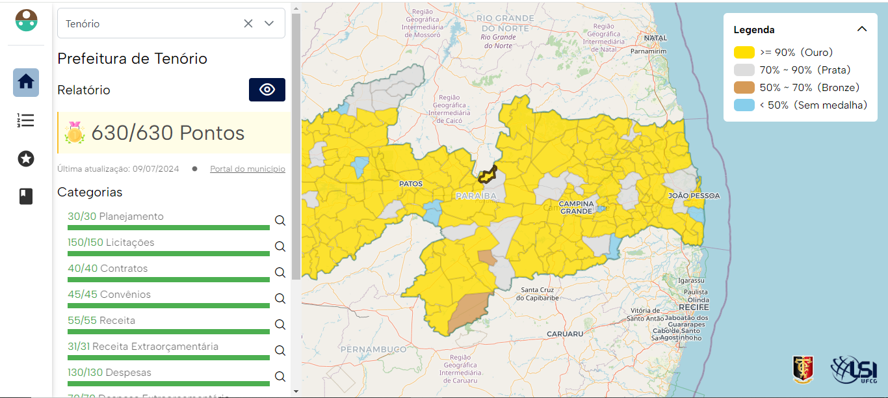This screenshot has height=398, width=888.
Task: Collapse the Legenda panel chevron
Action: 862,29
